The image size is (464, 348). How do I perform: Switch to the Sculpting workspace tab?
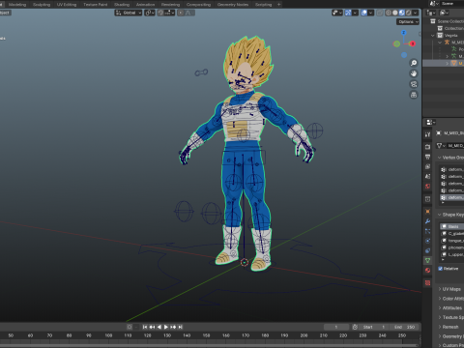(42, 5)
